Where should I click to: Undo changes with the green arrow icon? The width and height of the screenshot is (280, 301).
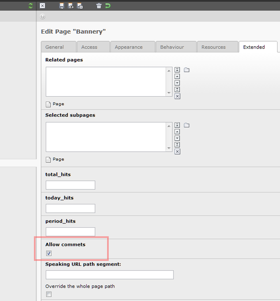108,6
